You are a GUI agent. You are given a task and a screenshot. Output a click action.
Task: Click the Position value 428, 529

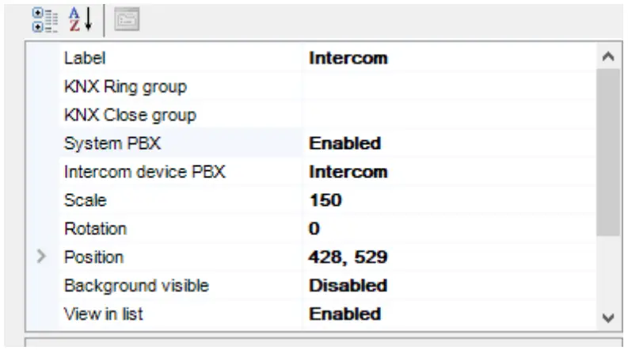(348, 257)
